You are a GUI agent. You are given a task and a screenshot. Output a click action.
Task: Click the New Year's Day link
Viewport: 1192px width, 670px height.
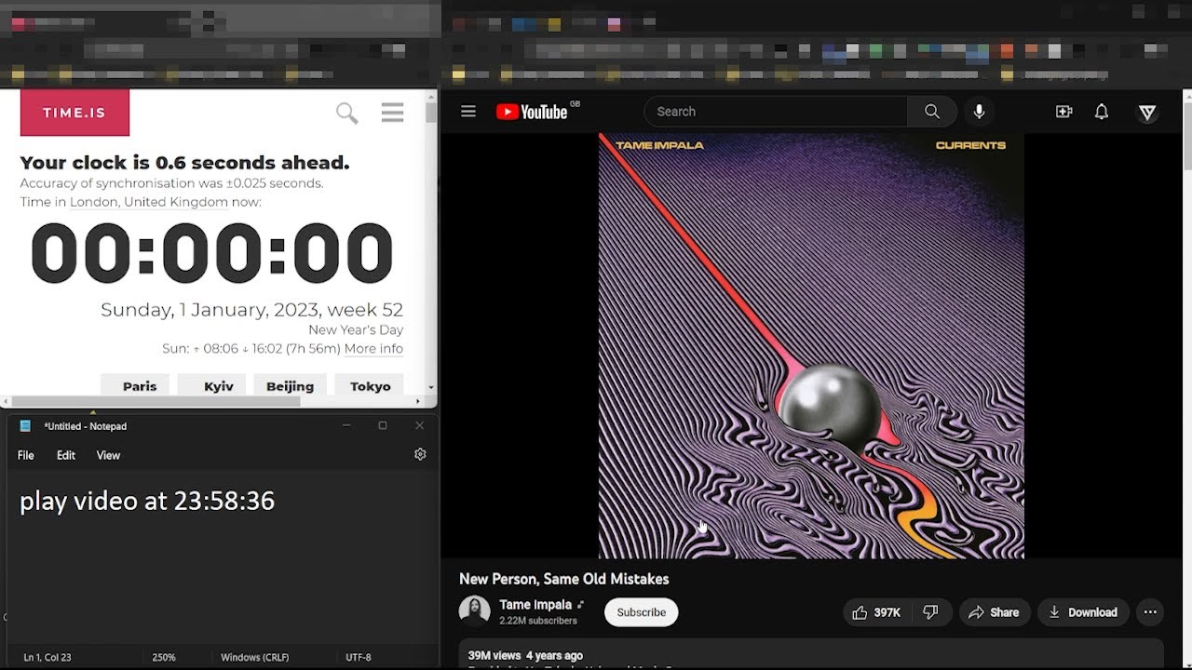[356, 330]
